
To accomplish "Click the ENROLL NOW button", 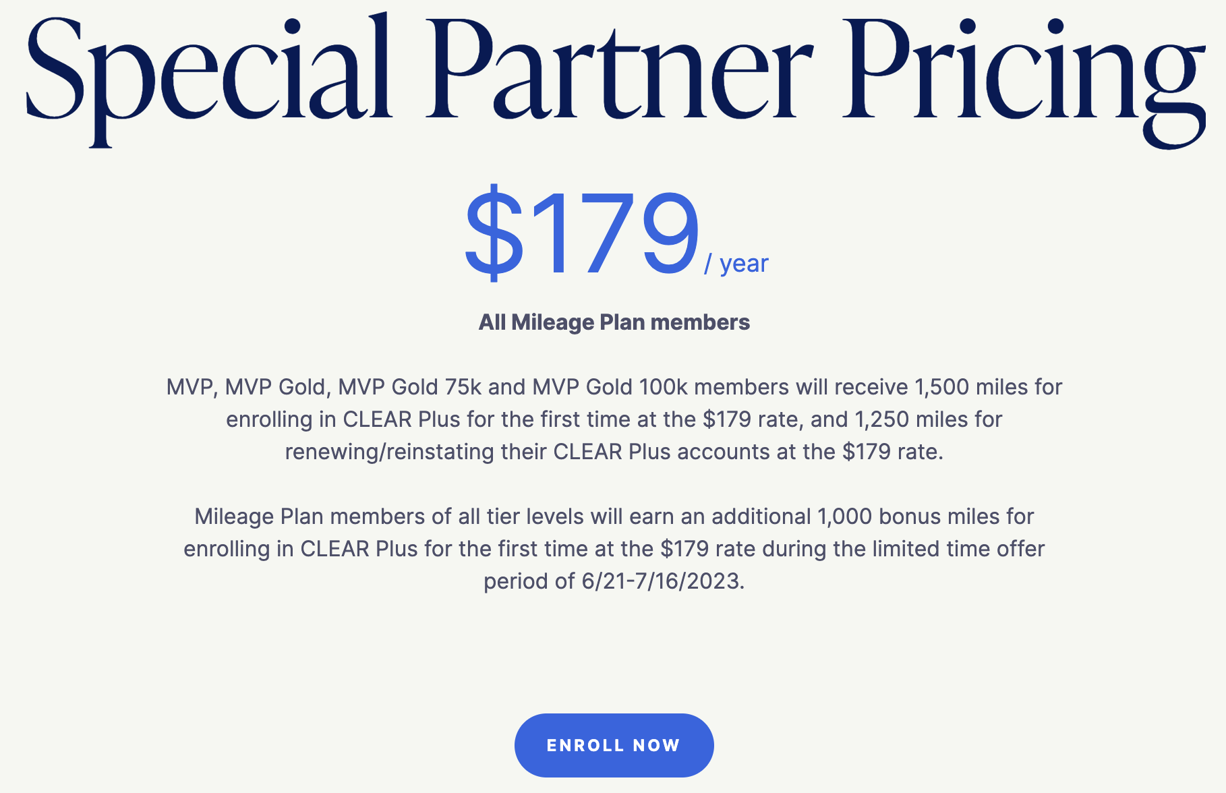I will (614, 745).
